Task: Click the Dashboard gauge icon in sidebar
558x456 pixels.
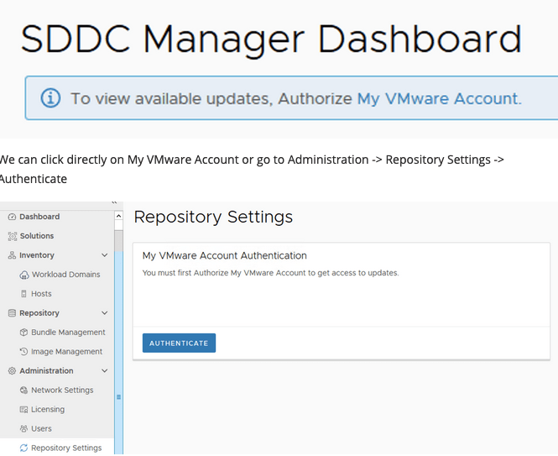Action: tap(12, 217)
